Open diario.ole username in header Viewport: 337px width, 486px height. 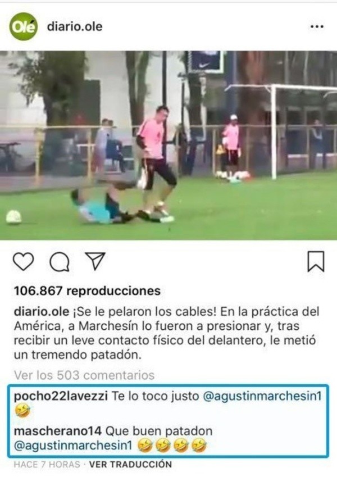click(x=75, y=26)
